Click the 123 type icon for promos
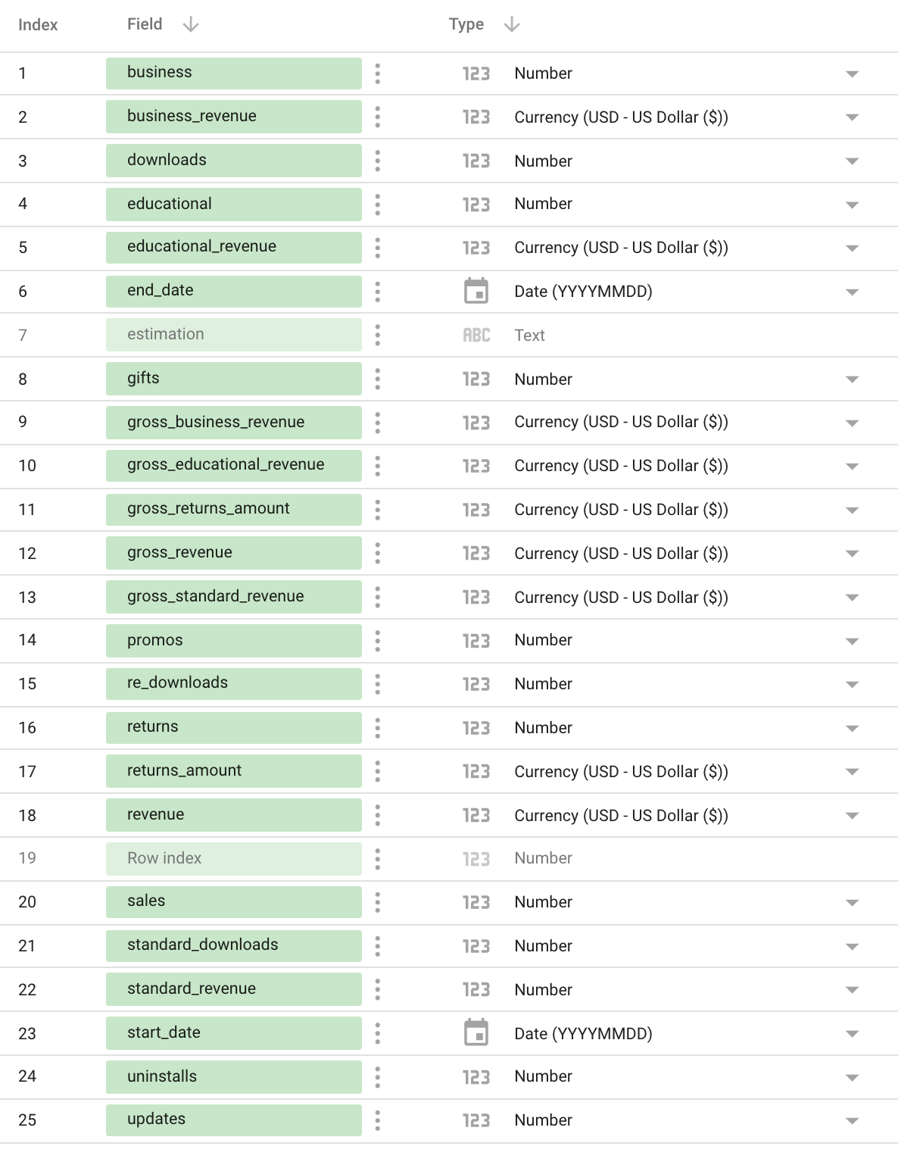898x1165 pixels. coord(476,641)
